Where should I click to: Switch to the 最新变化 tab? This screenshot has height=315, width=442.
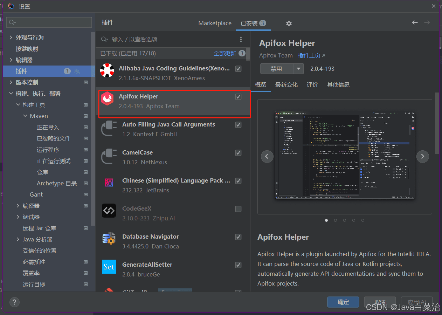pos(286,84)
